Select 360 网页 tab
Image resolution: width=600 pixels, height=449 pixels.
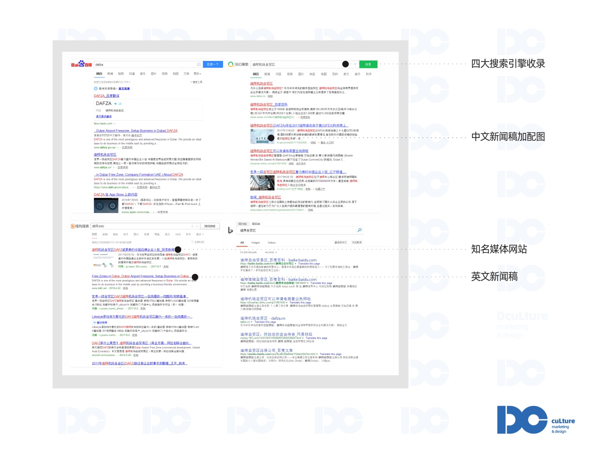(x=255, y=73)
